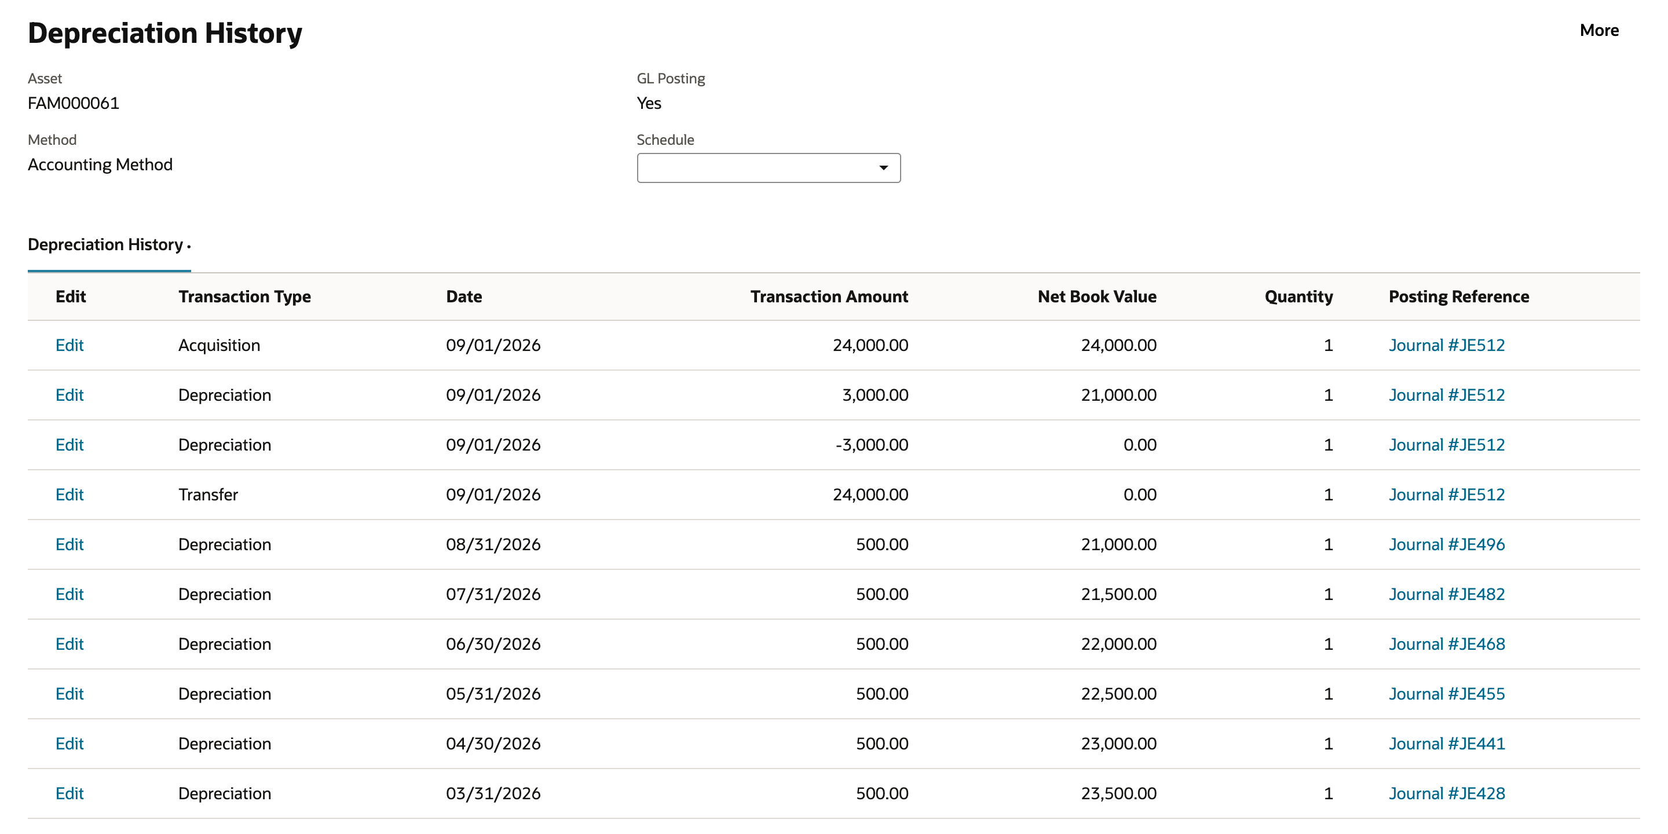The width and height of the screenshot is (1668, 834).
Task: Open the More menu
Action: [1599, 31]
